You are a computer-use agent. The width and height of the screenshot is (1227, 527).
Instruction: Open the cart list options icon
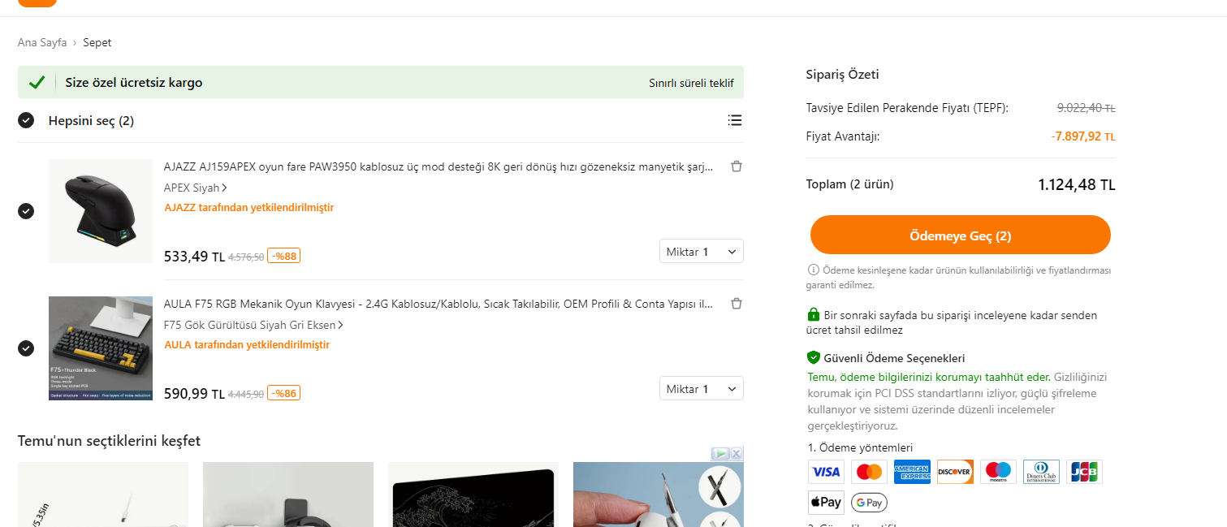point(735,121)
